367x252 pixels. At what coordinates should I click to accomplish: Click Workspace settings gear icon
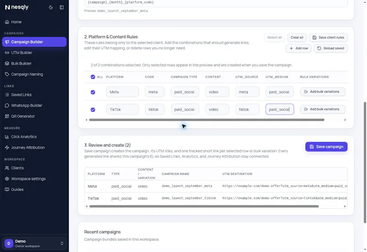click(7, 179)
